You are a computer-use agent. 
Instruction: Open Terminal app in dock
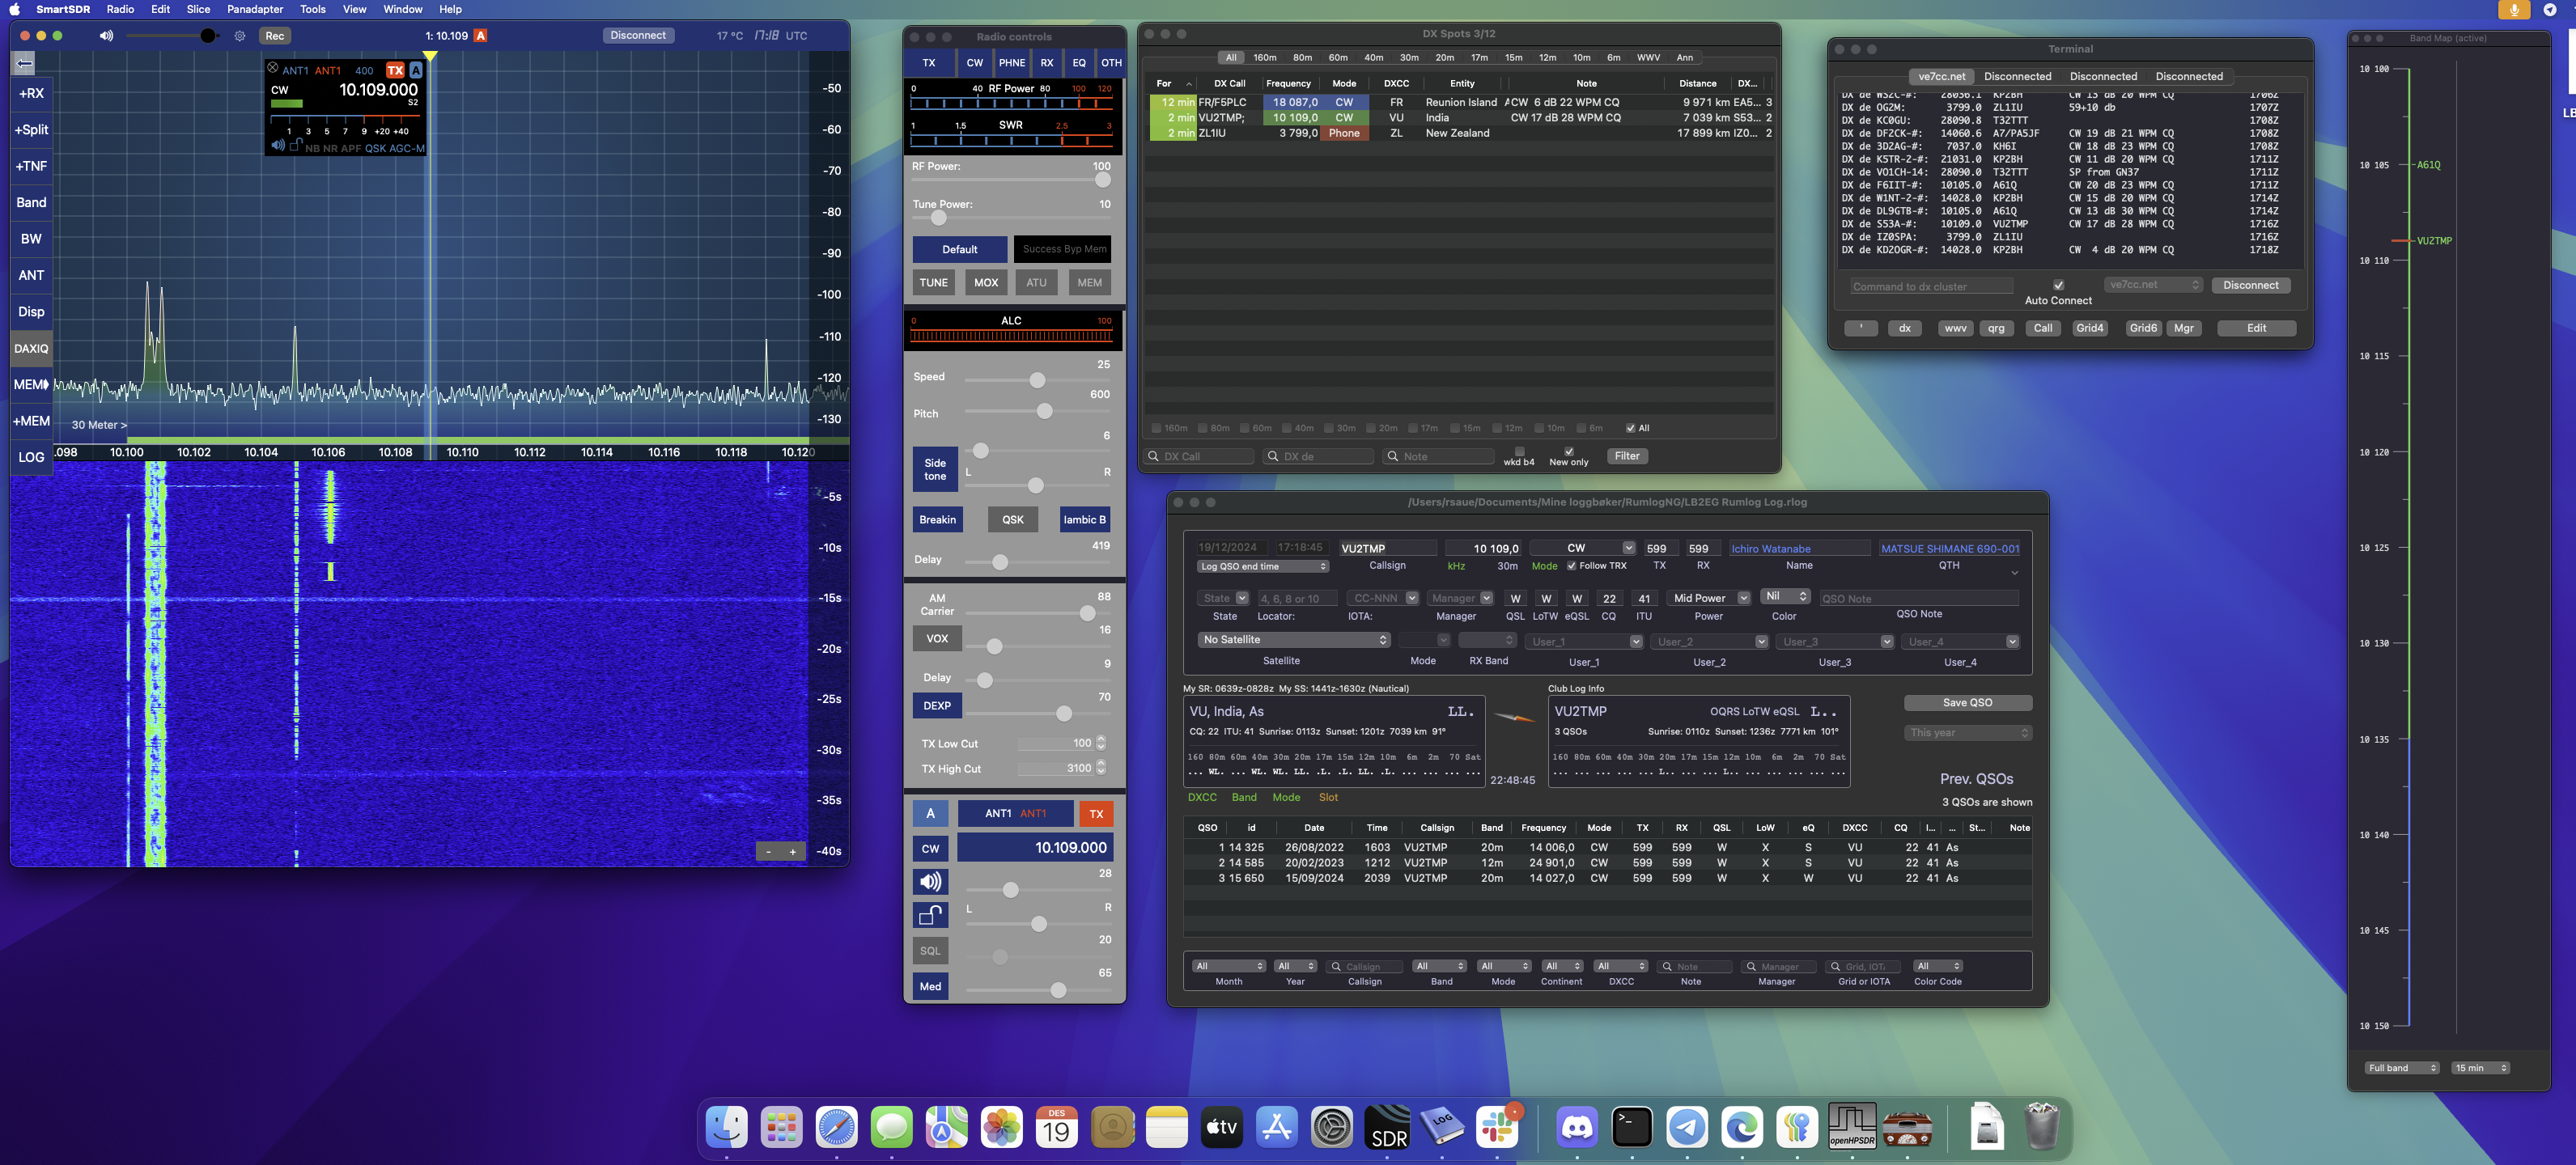click(x=1632, y=1127)
